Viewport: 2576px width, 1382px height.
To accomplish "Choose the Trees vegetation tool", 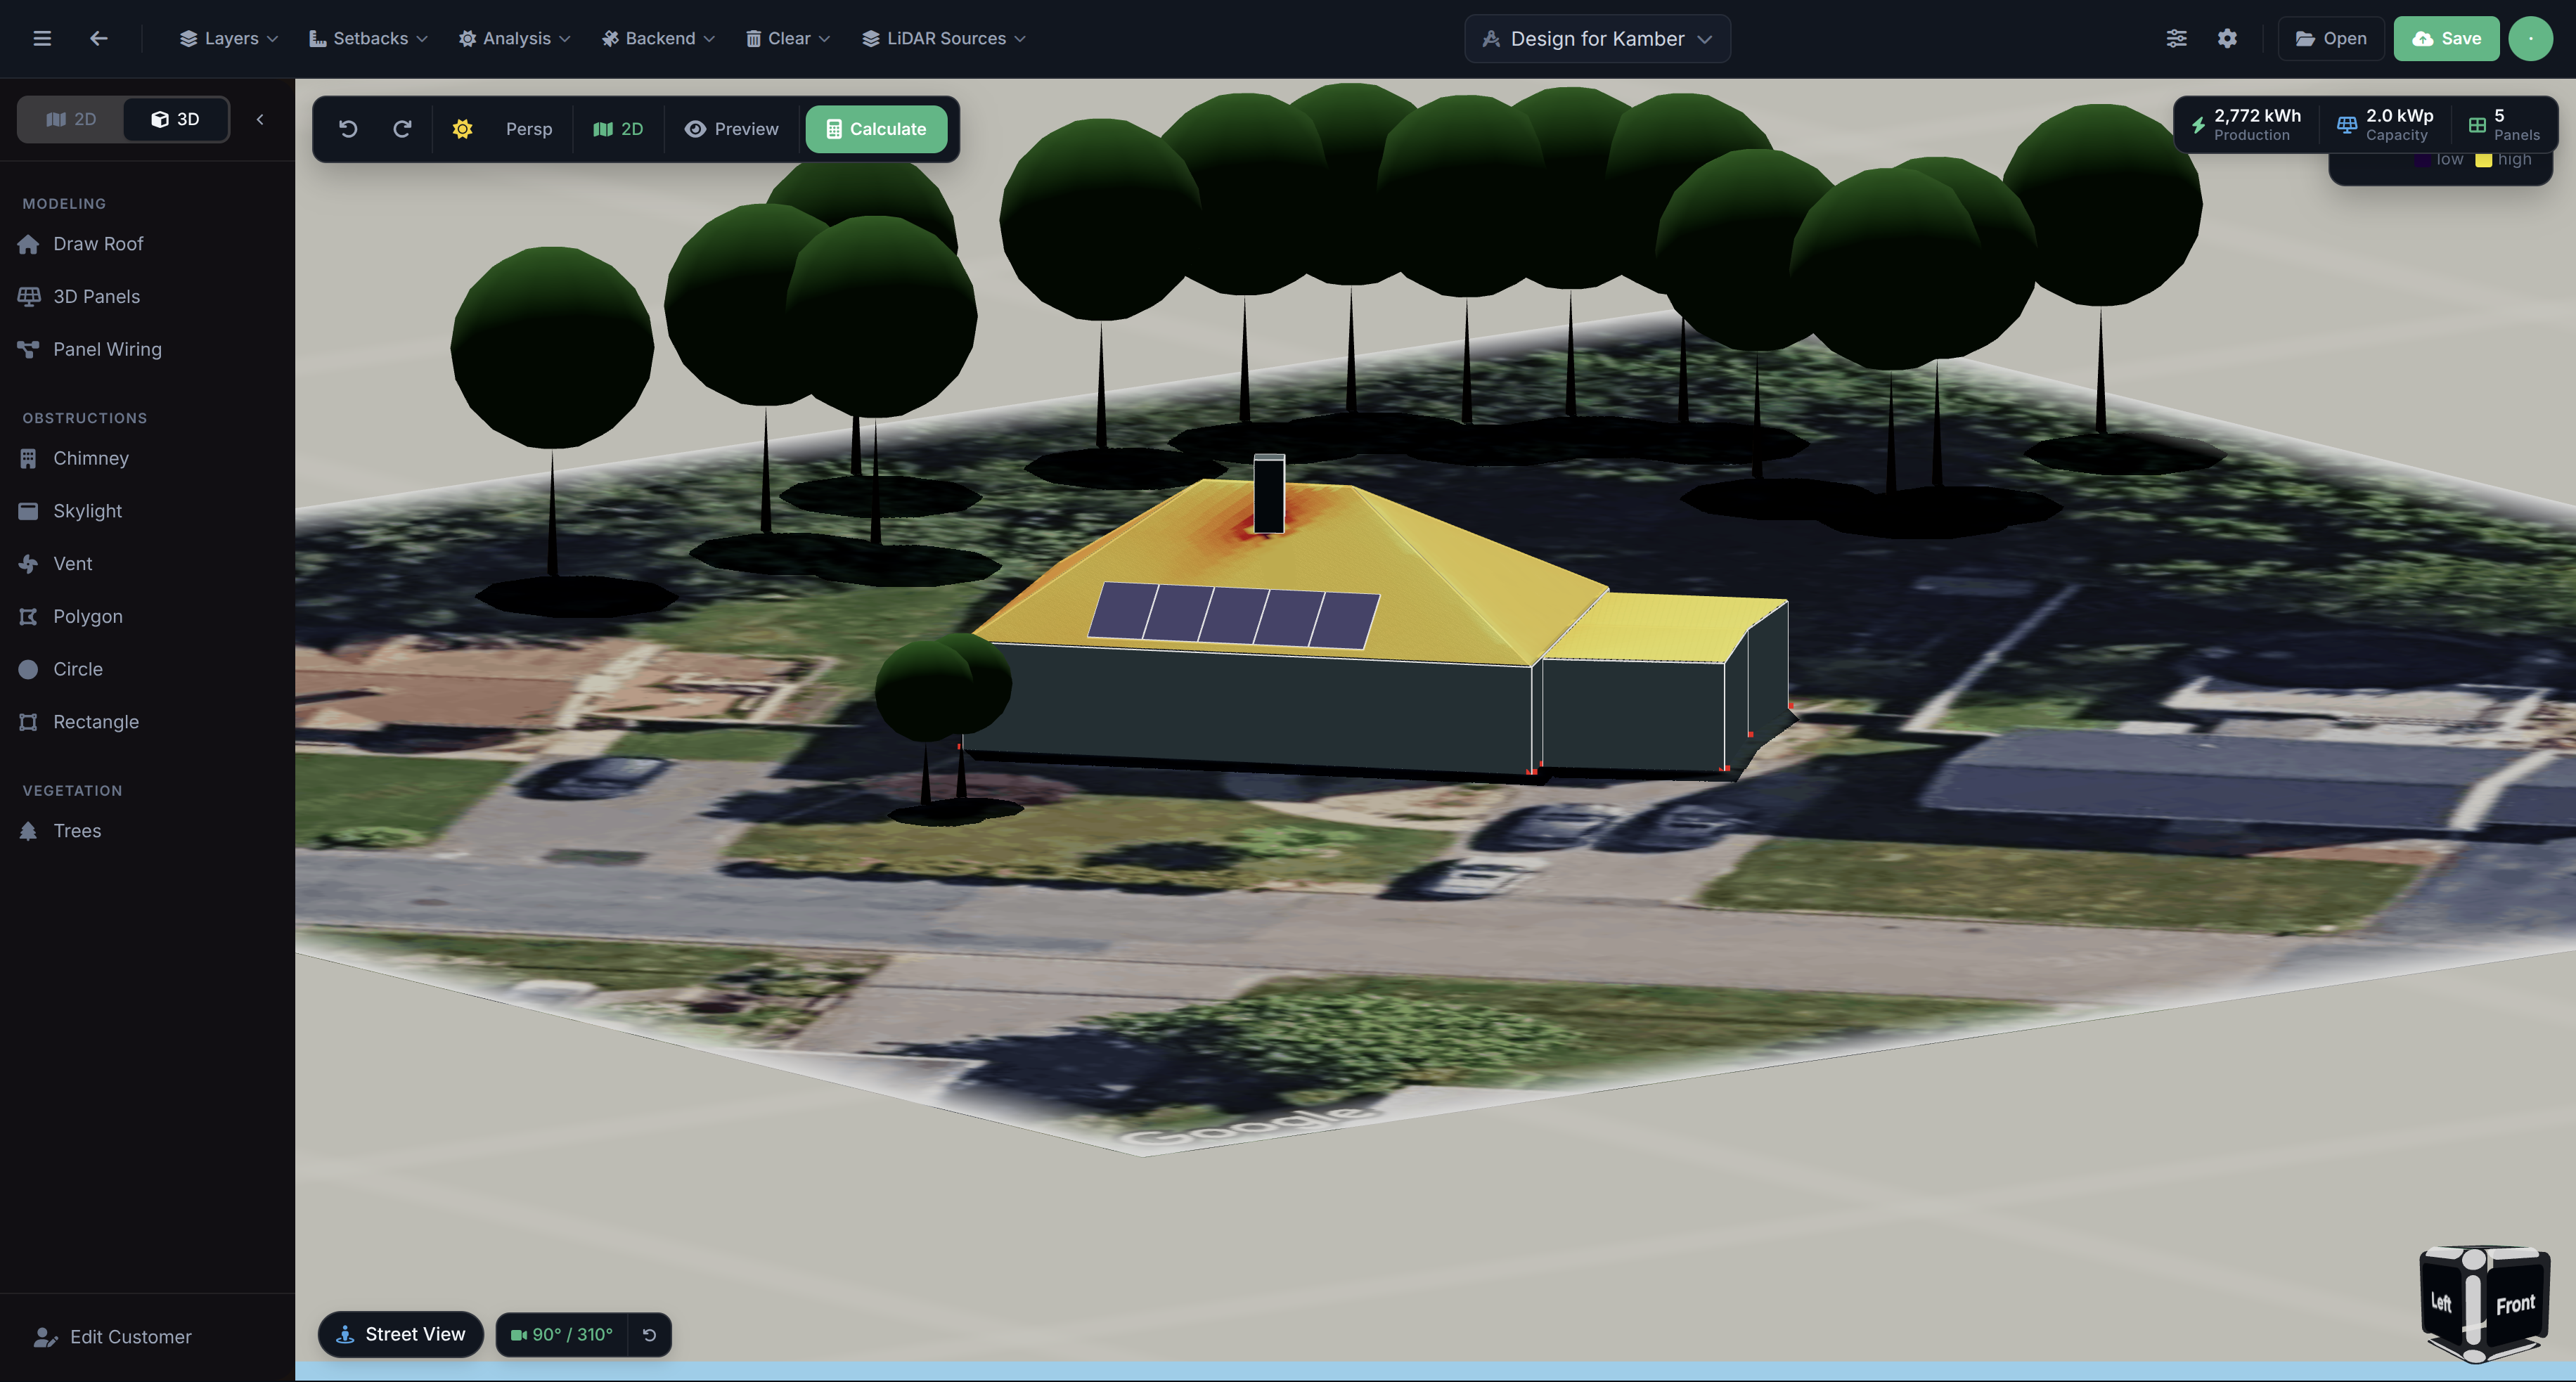I will click(x=77, y=831).
